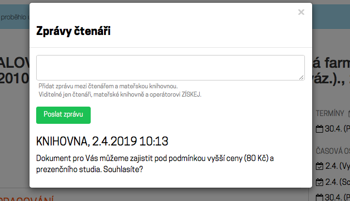
Task: Click the proběhlo banner text
Action: click(x=13, y=17)
